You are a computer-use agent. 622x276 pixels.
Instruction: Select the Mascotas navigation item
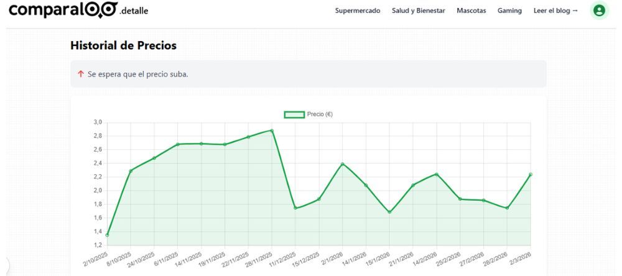coord(471,11)
